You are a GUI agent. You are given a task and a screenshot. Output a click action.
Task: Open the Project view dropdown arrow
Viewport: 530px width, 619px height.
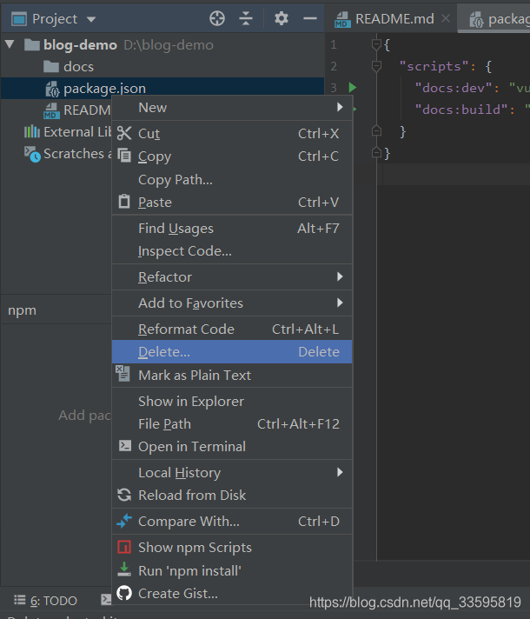[91, 19]
